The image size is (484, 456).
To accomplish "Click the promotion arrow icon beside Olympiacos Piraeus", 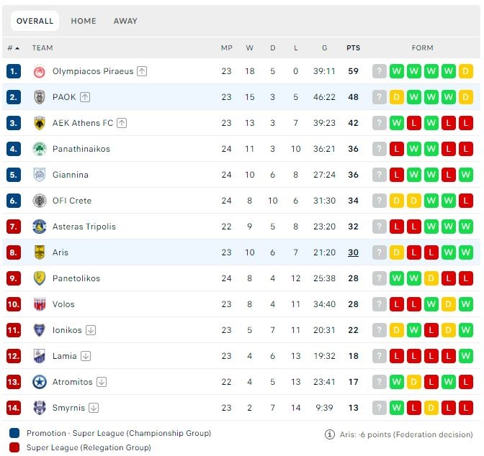I will point(142,71).
